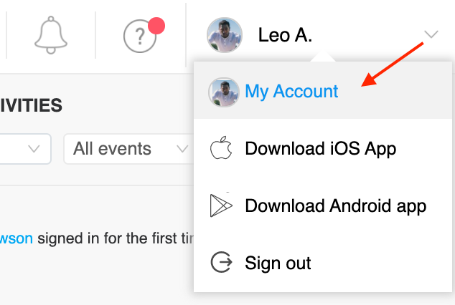Click the Apple logo icon

point(222,149)
